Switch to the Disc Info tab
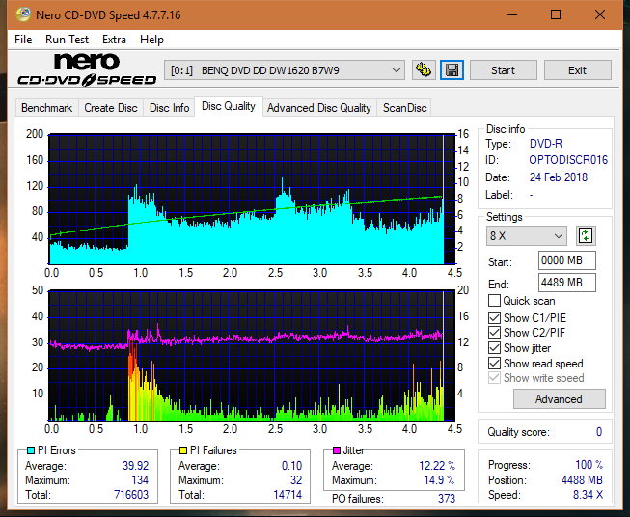This screenshot has height=517, width=630. (169, 108)
